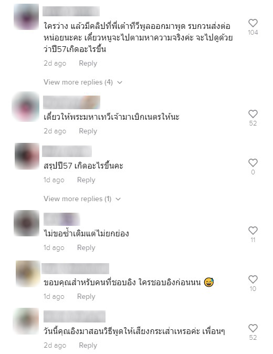This screenshot has height=354, width=273.
Task: Reply to the พระมหาเทวีเจ้า comment
Action: click(88, 131)
